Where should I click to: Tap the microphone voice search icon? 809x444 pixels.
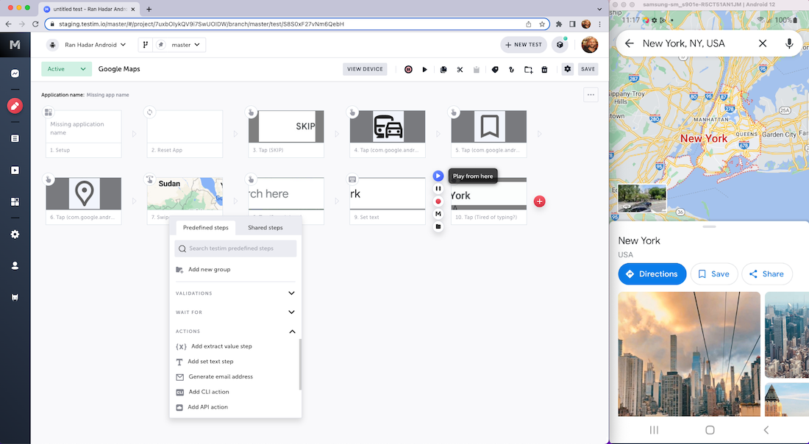click(789, 43)
